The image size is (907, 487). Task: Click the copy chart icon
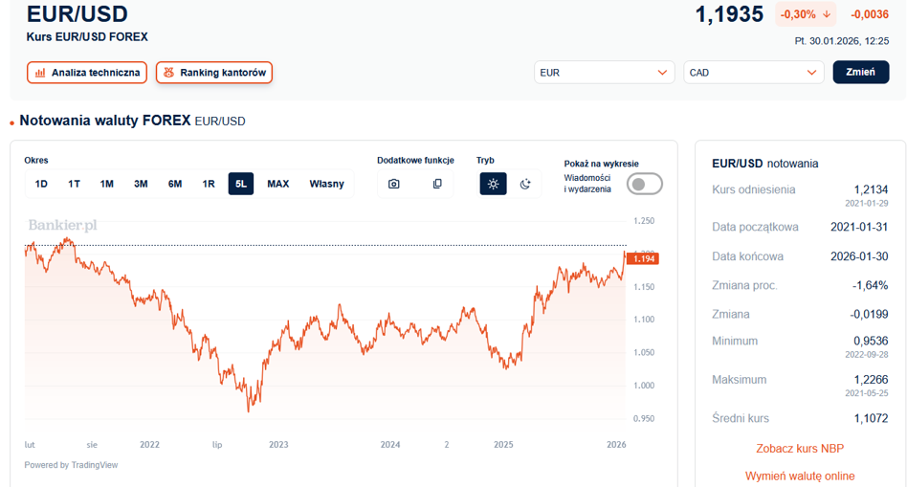tap(437, 184)
